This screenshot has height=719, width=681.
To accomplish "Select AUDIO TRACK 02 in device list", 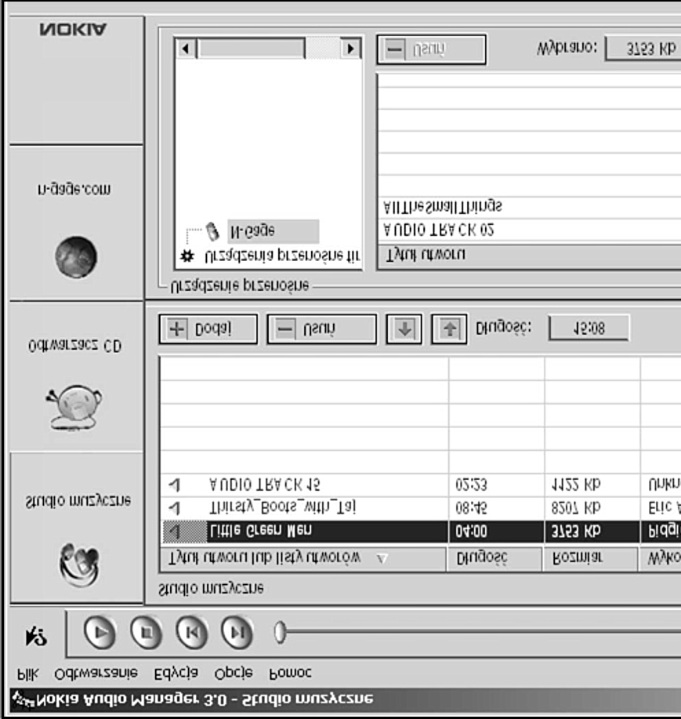I will 529,231.
